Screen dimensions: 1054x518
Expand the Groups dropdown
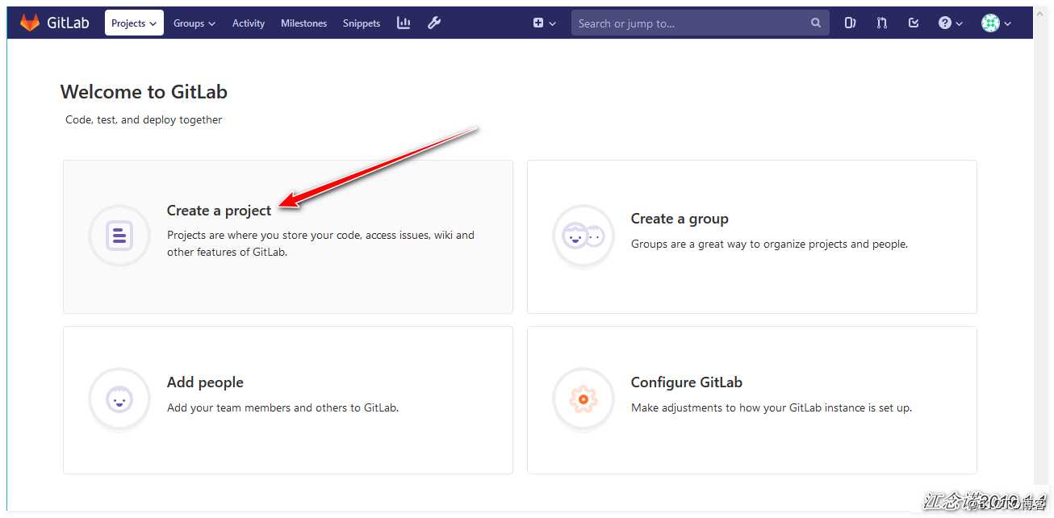coord(194,23)
